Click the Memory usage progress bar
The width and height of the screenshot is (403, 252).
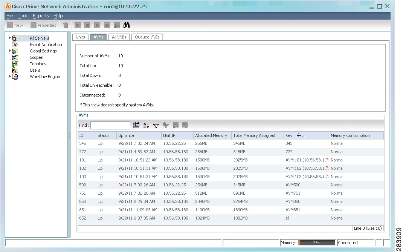(316, 243)
